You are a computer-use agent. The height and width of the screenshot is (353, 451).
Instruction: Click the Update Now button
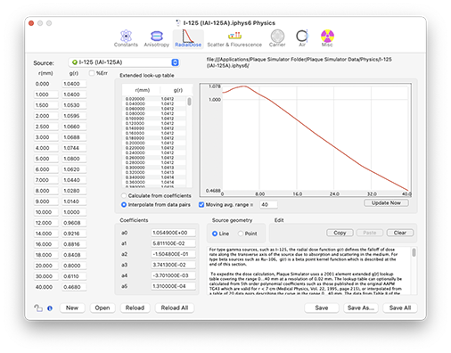pos(386,202)
